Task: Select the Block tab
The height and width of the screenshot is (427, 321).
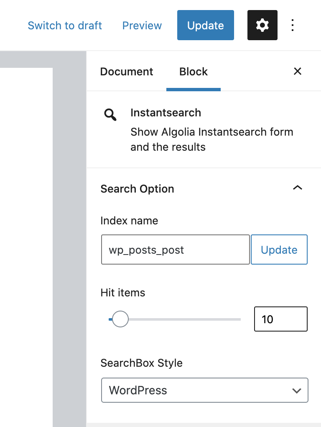Action: pyautogui.click(x=193, y=72)
